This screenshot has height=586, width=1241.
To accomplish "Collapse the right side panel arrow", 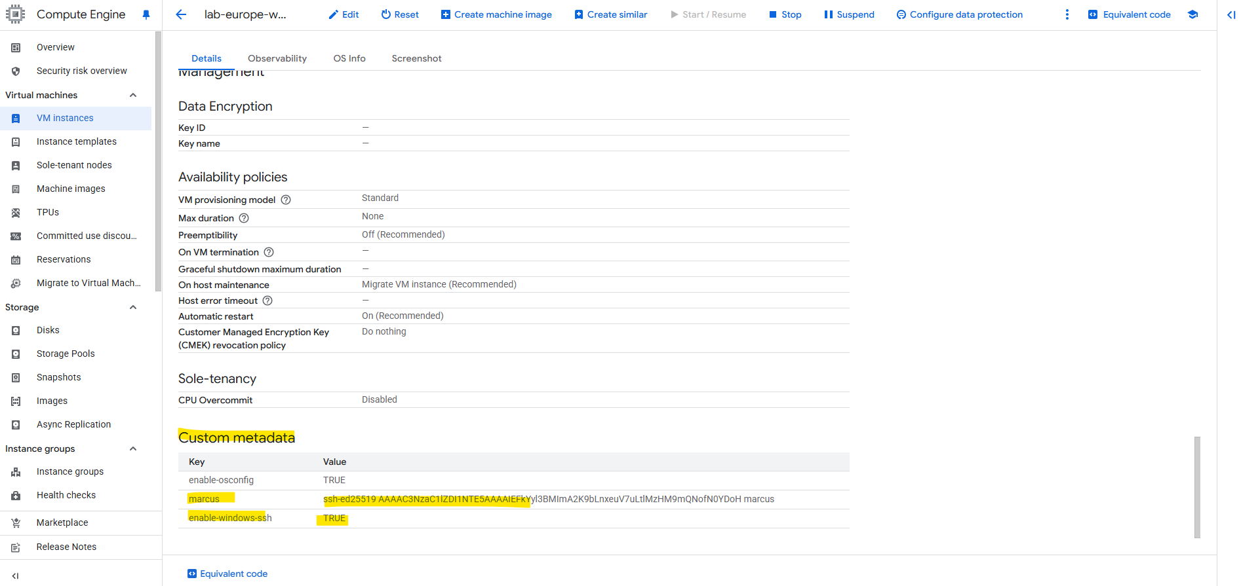I will coord(1231,14).
